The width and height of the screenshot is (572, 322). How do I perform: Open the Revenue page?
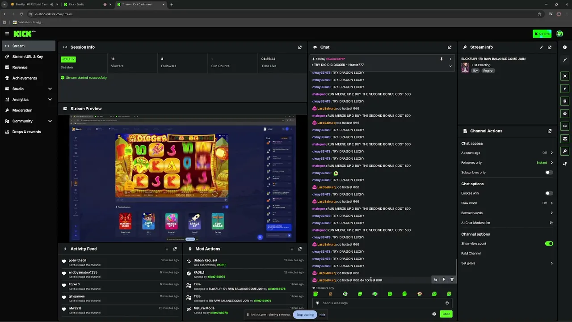click(29, 68)
